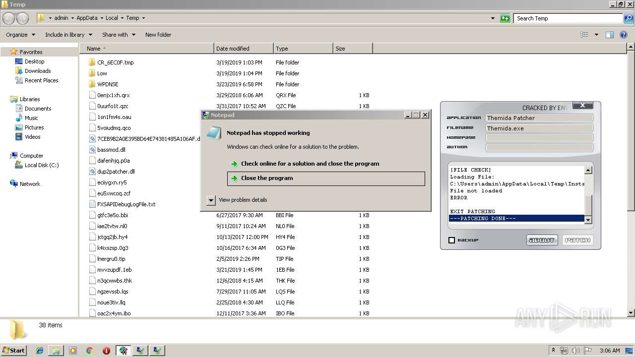Select Desktop under Favorites
This screenshot has height=357, width=635.
[x=34, y=61]
